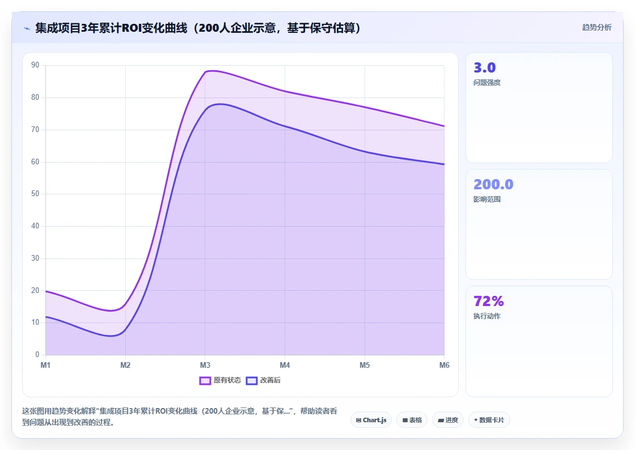Click the M3 axis label
635x450 pixels.
tap(205, 366)
